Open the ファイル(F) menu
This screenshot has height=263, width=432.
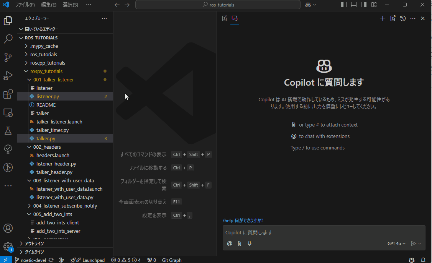[x=25, y=5]
